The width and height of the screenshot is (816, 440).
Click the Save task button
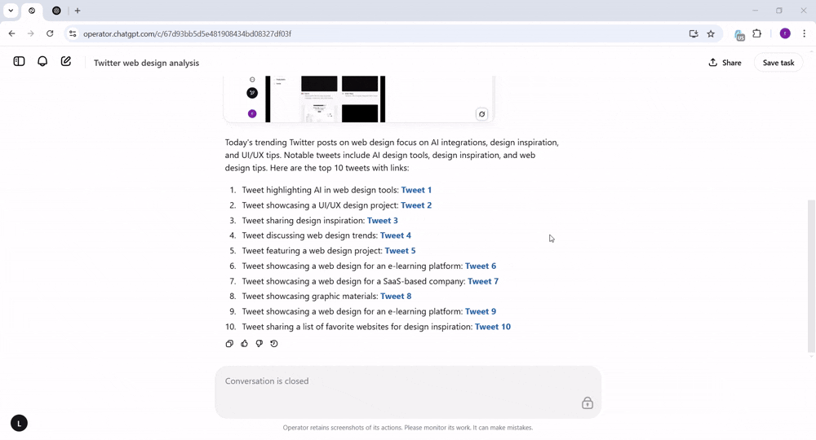(x=778, y=63)
